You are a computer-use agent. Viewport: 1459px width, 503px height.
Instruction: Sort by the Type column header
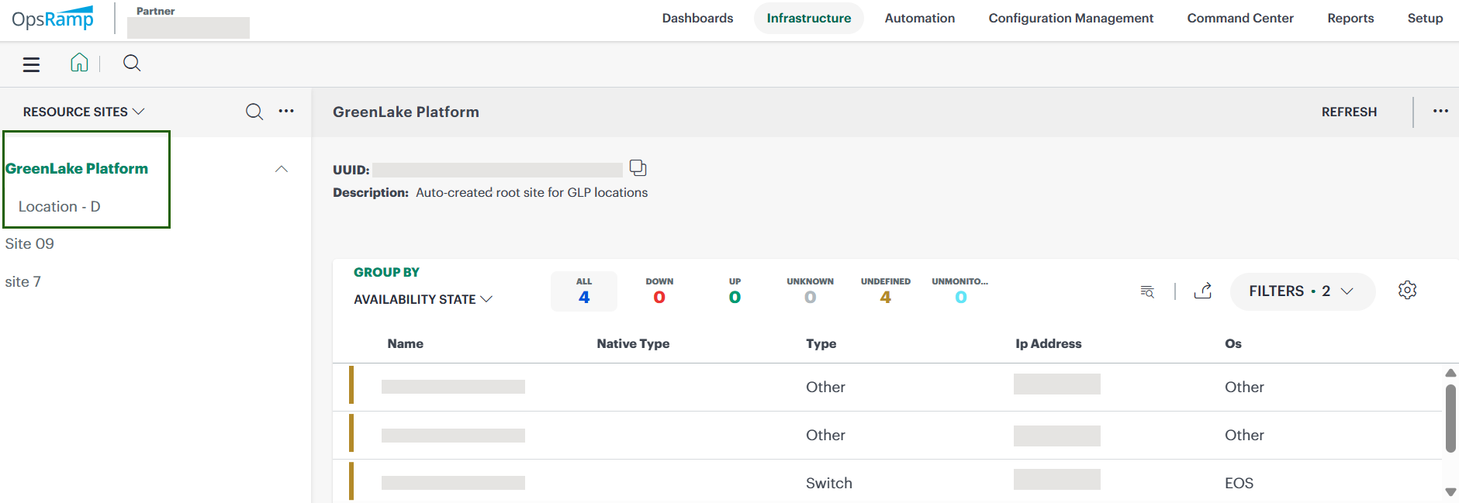[x=821, y=343]
